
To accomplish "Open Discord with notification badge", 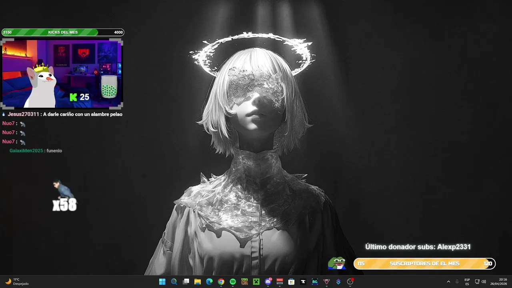I will click(268, 282).
